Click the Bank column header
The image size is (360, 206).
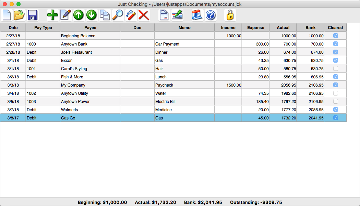pos(311,27)
